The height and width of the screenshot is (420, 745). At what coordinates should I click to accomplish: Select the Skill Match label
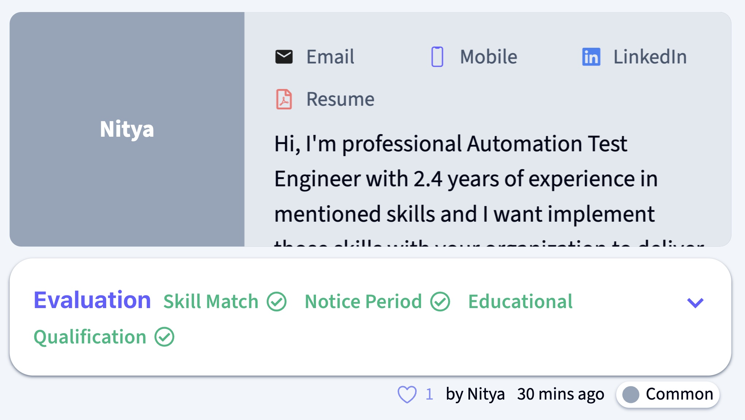[211, 302]
